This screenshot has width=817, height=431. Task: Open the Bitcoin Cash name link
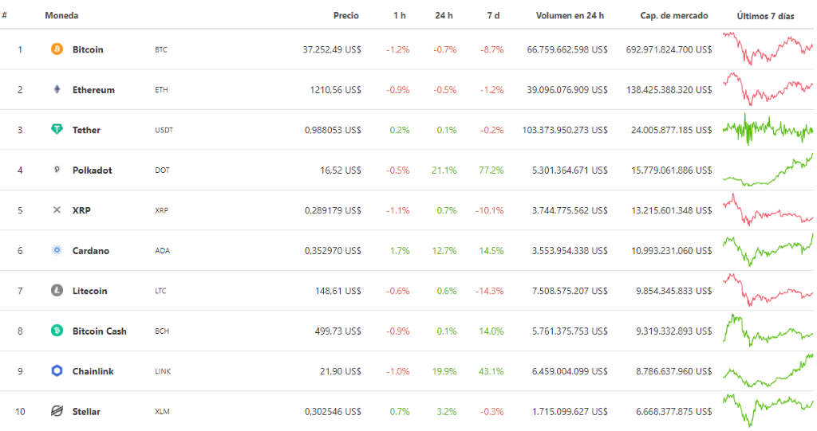point(100,331)
